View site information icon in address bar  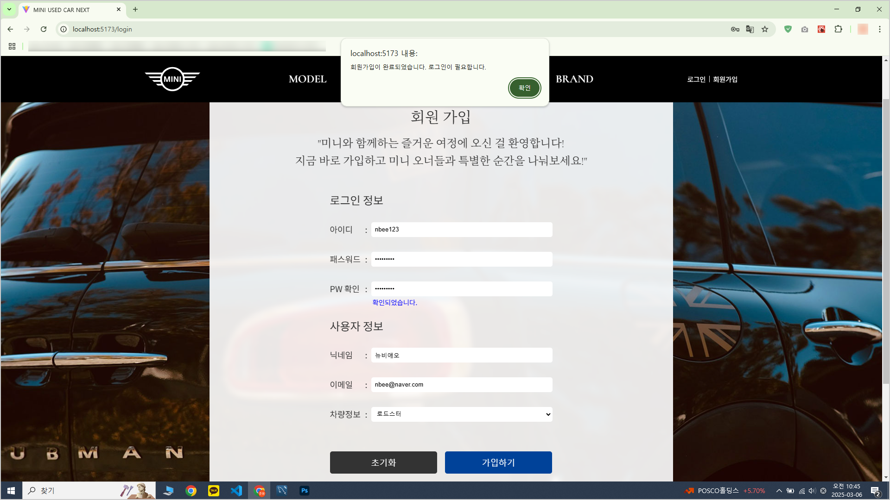[64, 29]
